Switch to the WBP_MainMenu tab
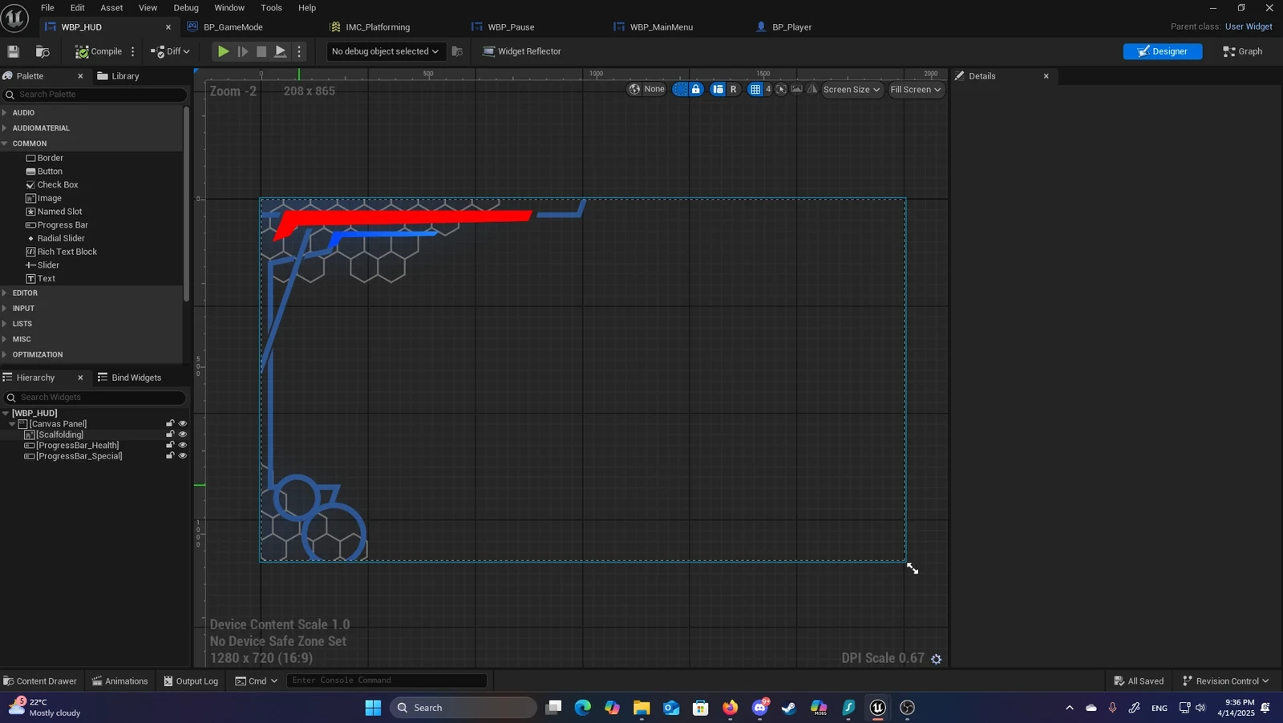Viewport: 1283px width, 723px height. click(662, 27)
